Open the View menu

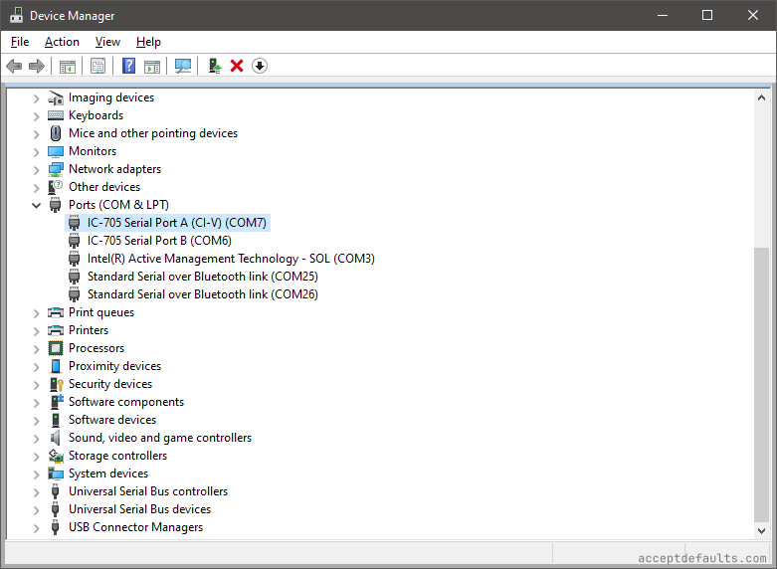pos(107,42)
